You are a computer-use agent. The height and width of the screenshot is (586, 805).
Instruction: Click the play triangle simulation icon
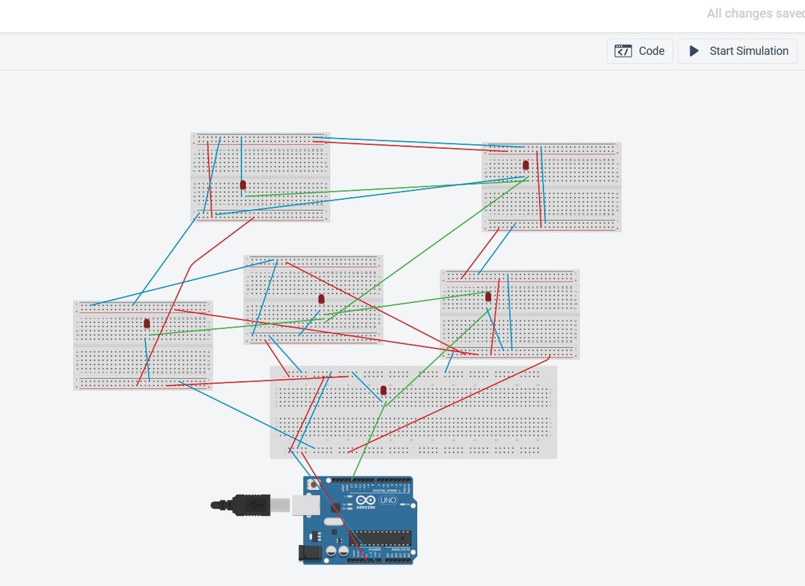pyautogui.click(x=694, y=51)
